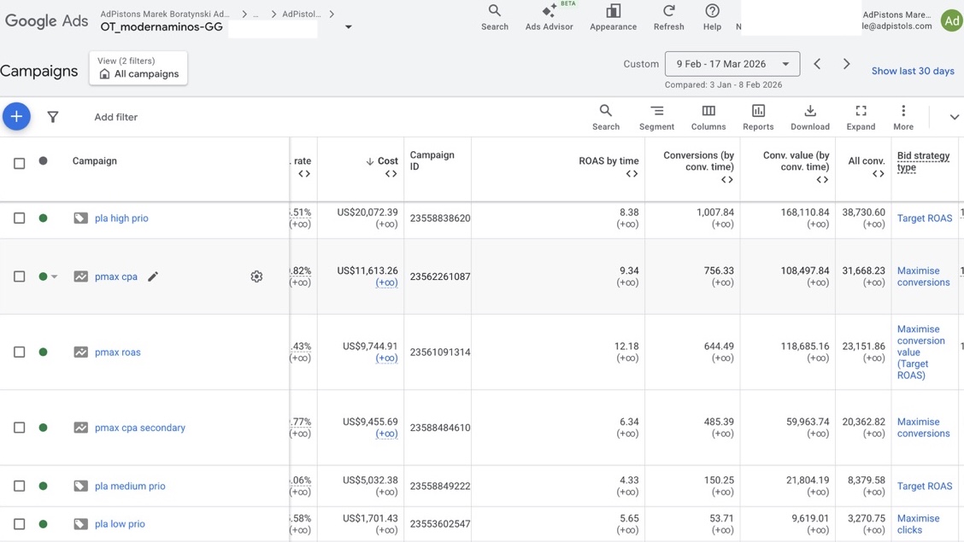Open the Help menu
The width and height of the screenshot is (964, 542).
click(x=712, y=17)
